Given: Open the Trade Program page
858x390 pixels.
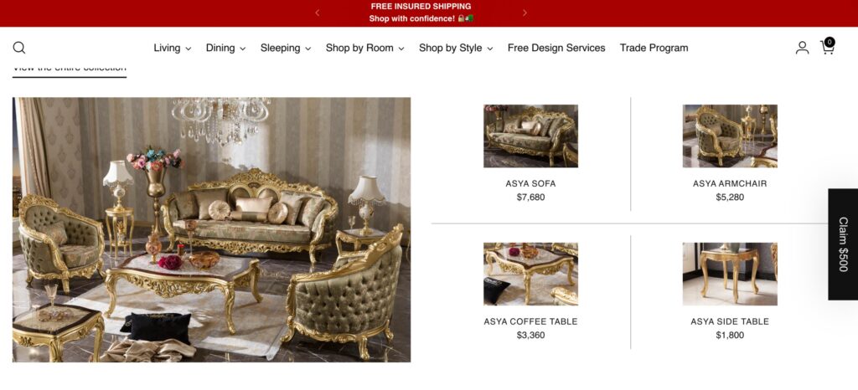Looking at the screenshot, I should [x=654, y=48].
